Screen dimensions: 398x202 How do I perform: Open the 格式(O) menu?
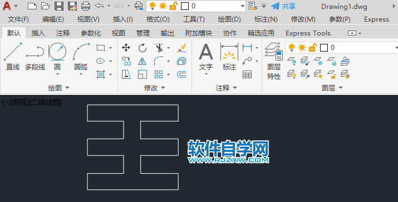point(158,19)
